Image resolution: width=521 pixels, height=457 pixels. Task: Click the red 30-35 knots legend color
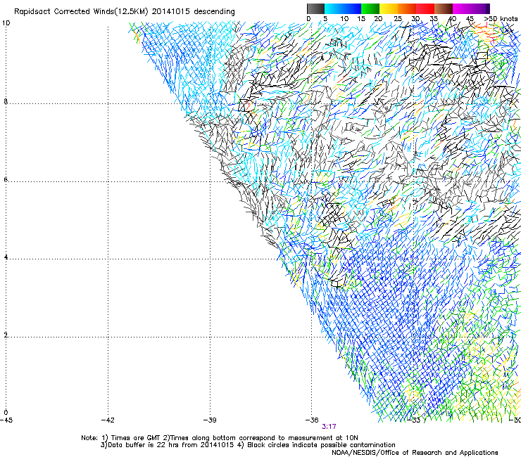point(425,8)
